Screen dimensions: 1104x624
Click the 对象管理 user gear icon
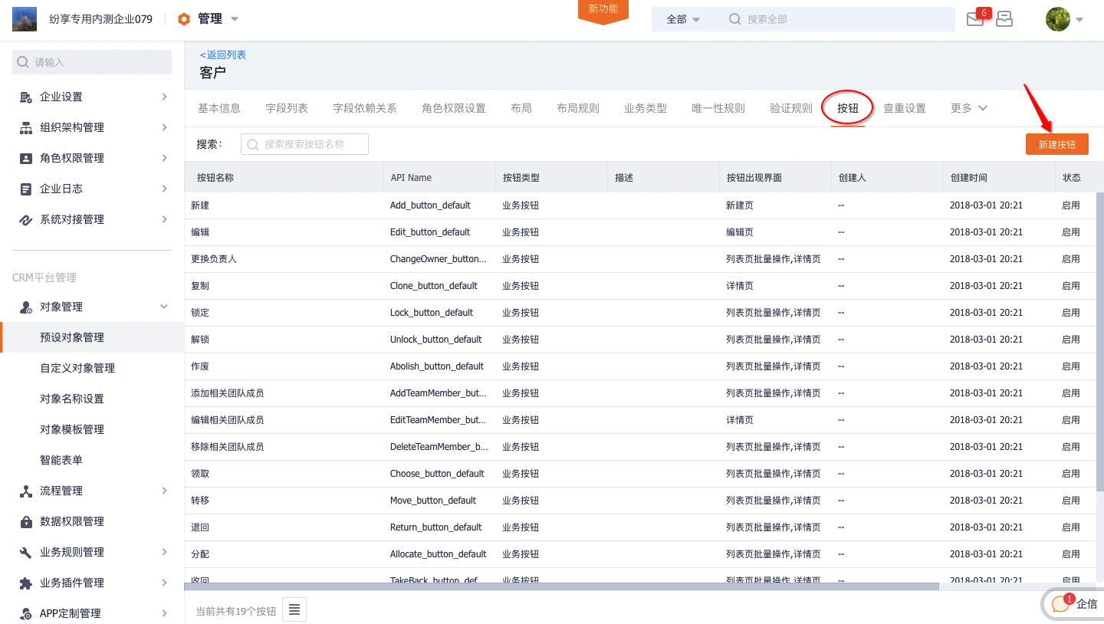[x=26, y=307]
